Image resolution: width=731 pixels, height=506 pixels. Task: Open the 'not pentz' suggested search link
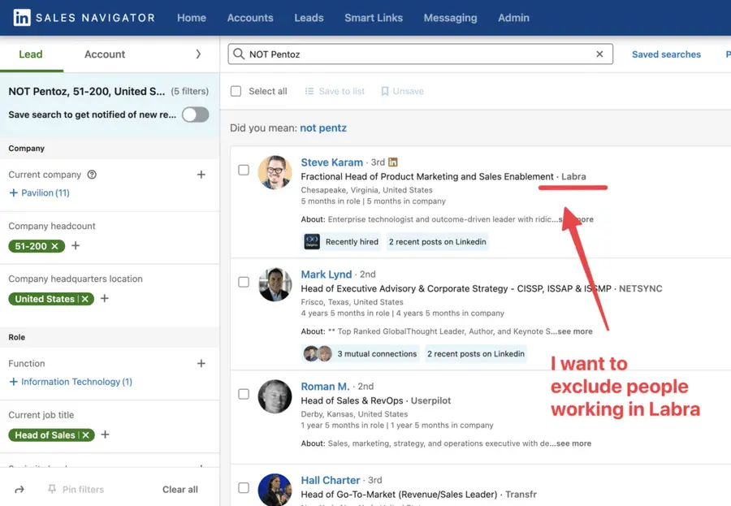click(322, 128)
